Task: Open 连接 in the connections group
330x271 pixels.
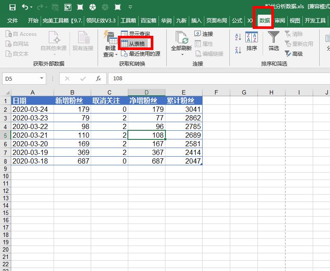Action: coord(204,34)
